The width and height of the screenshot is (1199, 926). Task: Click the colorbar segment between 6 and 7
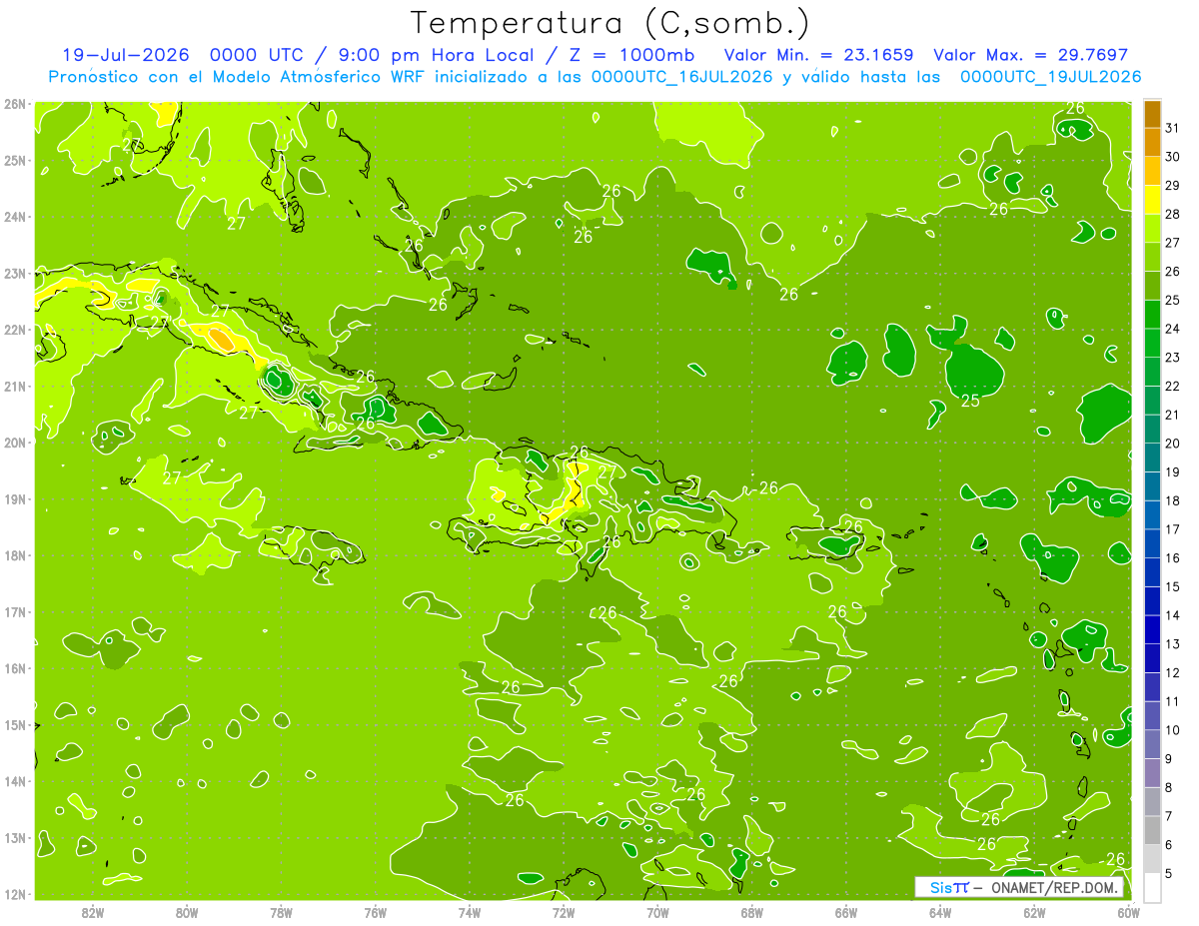click(x=1152, y=831)
